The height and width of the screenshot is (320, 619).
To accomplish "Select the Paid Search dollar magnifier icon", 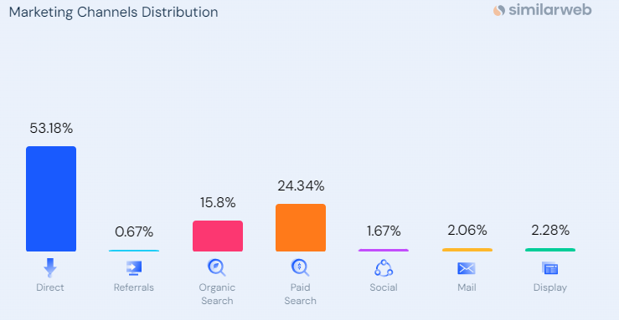I will [300, 267].
